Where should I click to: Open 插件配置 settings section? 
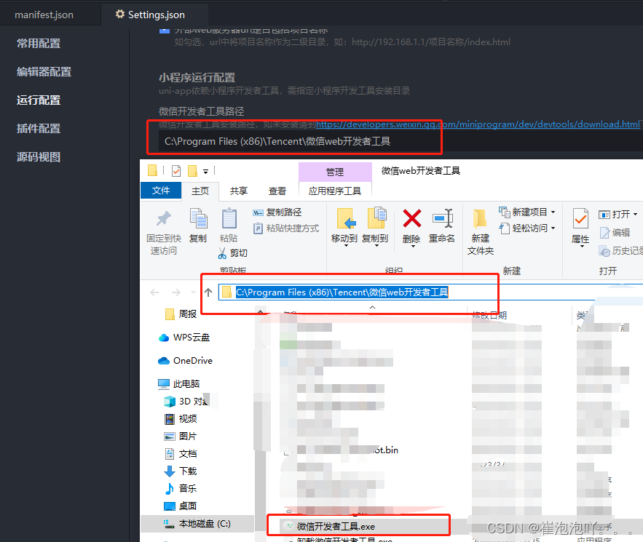tap(39, 128)
